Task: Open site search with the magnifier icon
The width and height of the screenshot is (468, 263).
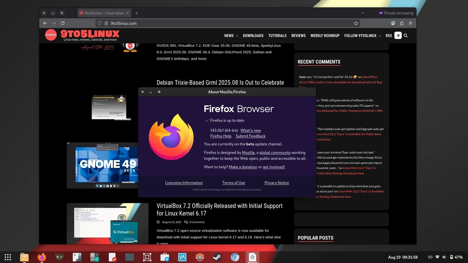Action: coord(406,35)
